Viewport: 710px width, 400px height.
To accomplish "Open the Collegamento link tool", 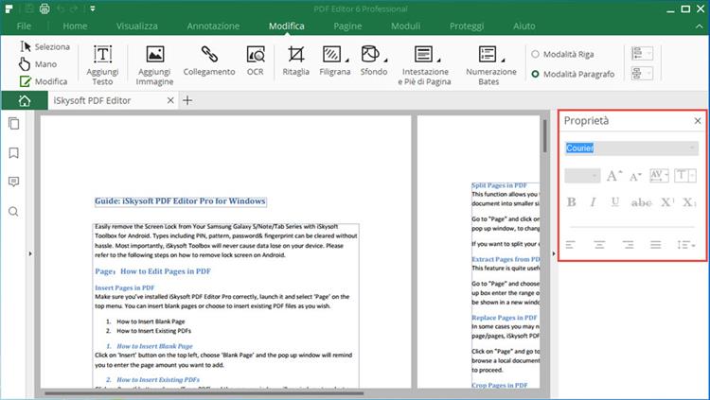I will pyautogui.click(x=209, y=61).
